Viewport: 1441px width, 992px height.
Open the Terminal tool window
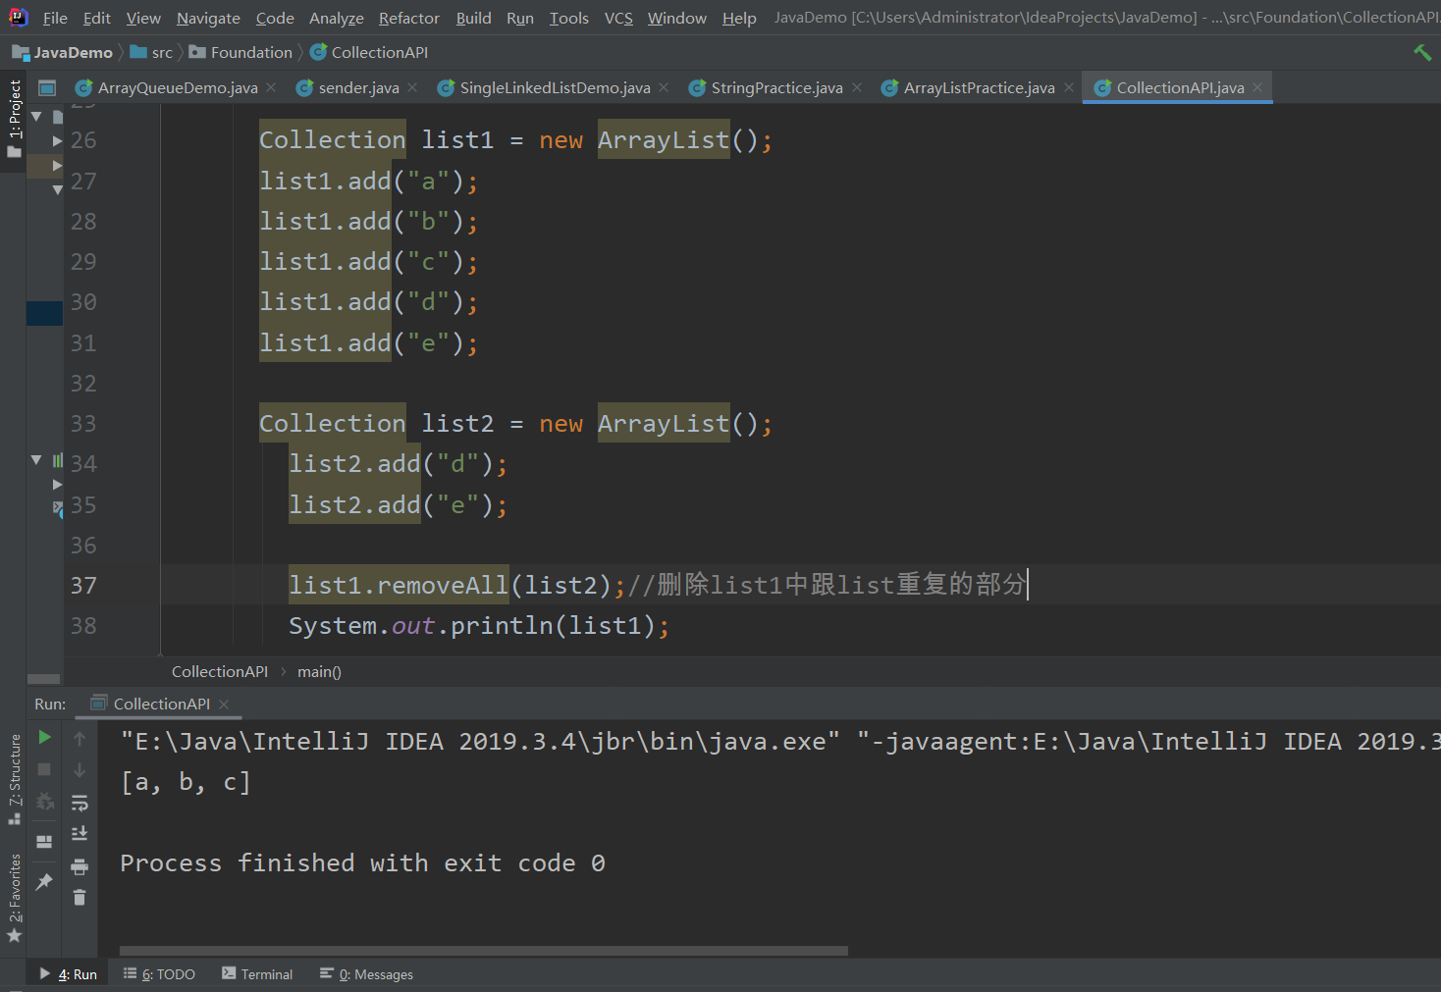click(x=257, y=974)
